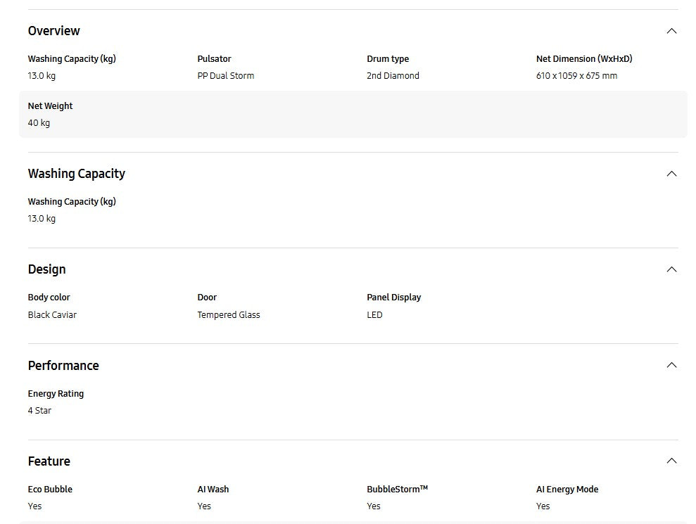
Task: Collapse the Performance section chevron
Action: pyautogui.click(x=671, y=365)
